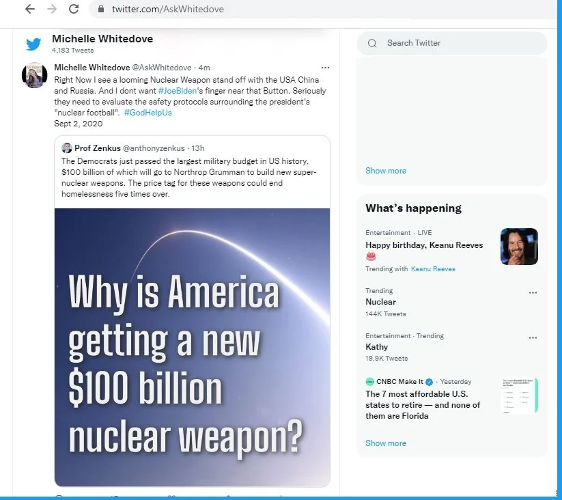This screenshot has width=562, height=500.
Task: Open more options for Kathy trend
Action: pyautogui.click(x=533, y=337)
